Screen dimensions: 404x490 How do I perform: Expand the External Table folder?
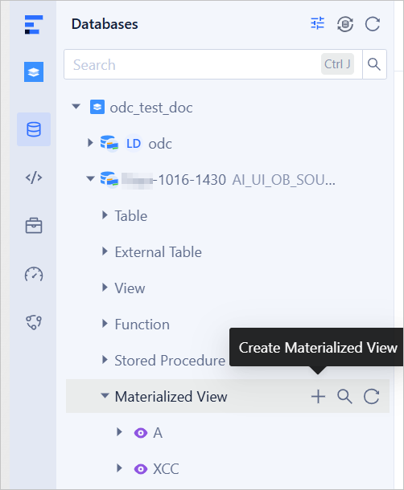coord(105,251)
